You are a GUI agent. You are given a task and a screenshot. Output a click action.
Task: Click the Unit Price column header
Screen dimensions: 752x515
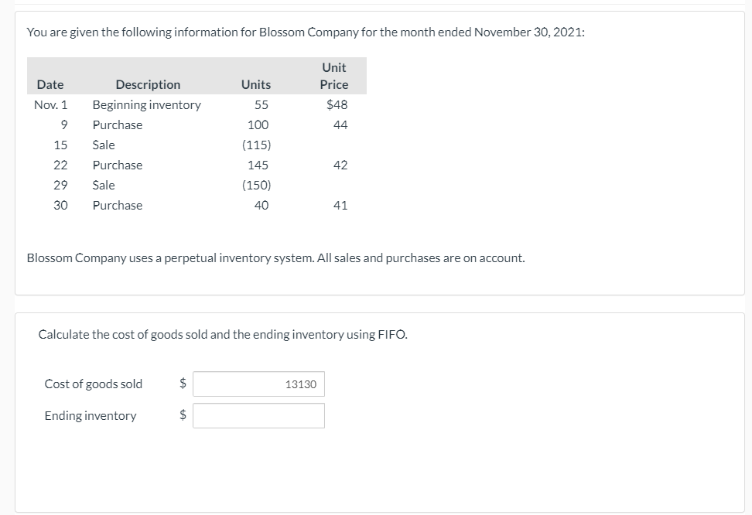click(334, 76)
